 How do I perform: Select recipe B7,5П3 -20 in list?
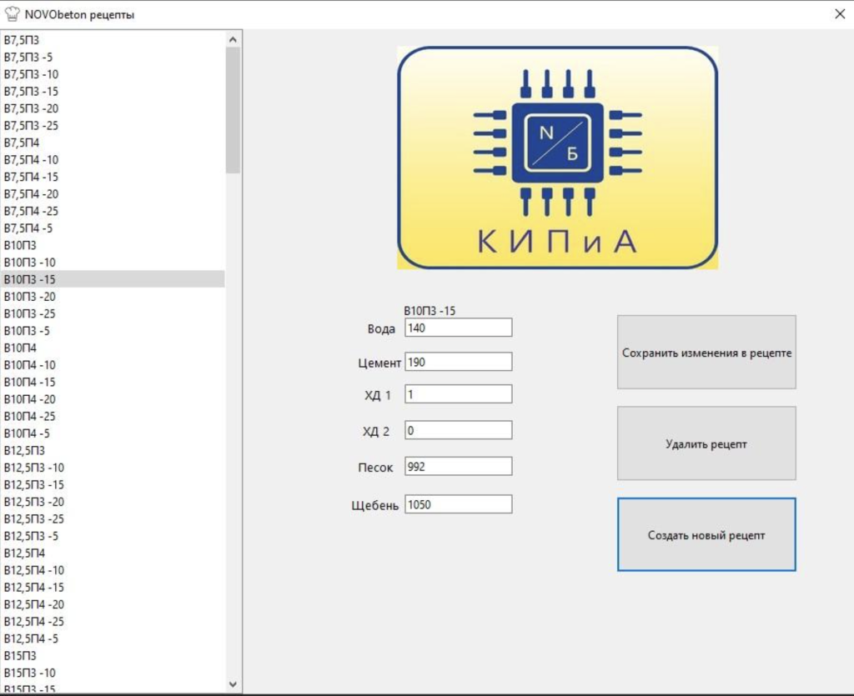31,108
